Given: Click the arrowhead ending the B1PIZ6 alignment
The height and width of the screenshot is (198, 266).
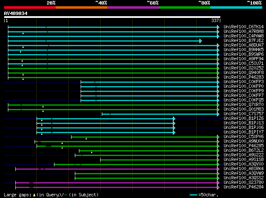Looking at the screenshot, I should pyautogui.click(x=174, y=119).
